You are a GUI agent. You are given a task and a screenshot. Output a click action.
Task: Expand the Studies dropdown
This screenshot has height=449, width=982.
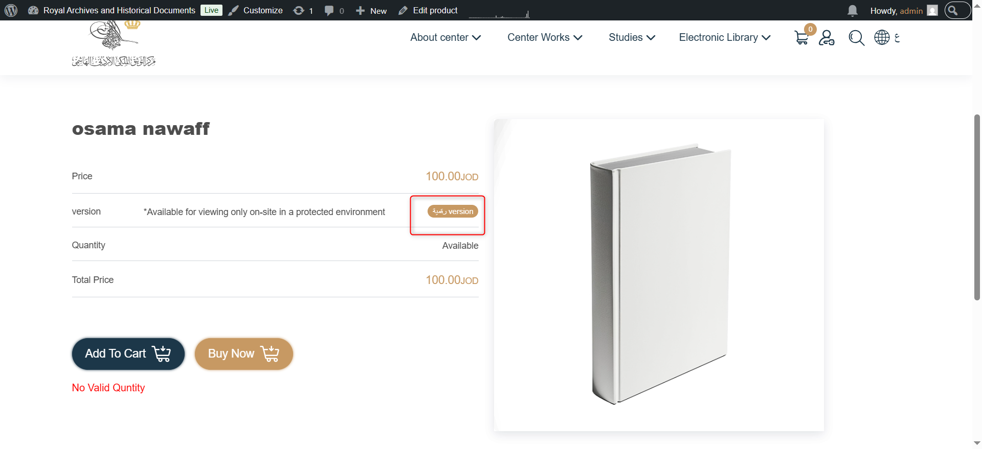click(632, 37)
